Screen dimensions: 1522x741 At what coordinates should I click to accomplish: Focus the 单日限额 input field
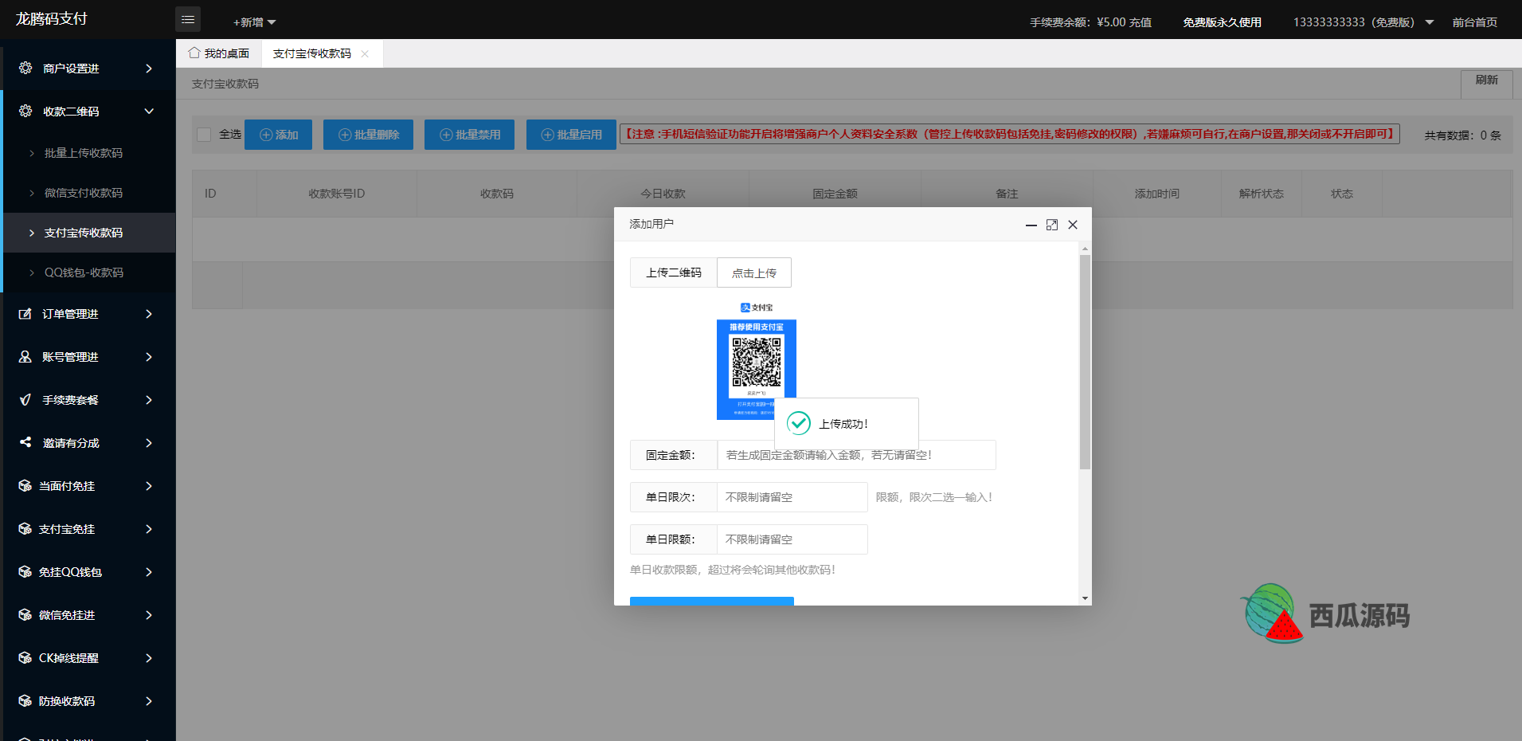click(792, 539)
